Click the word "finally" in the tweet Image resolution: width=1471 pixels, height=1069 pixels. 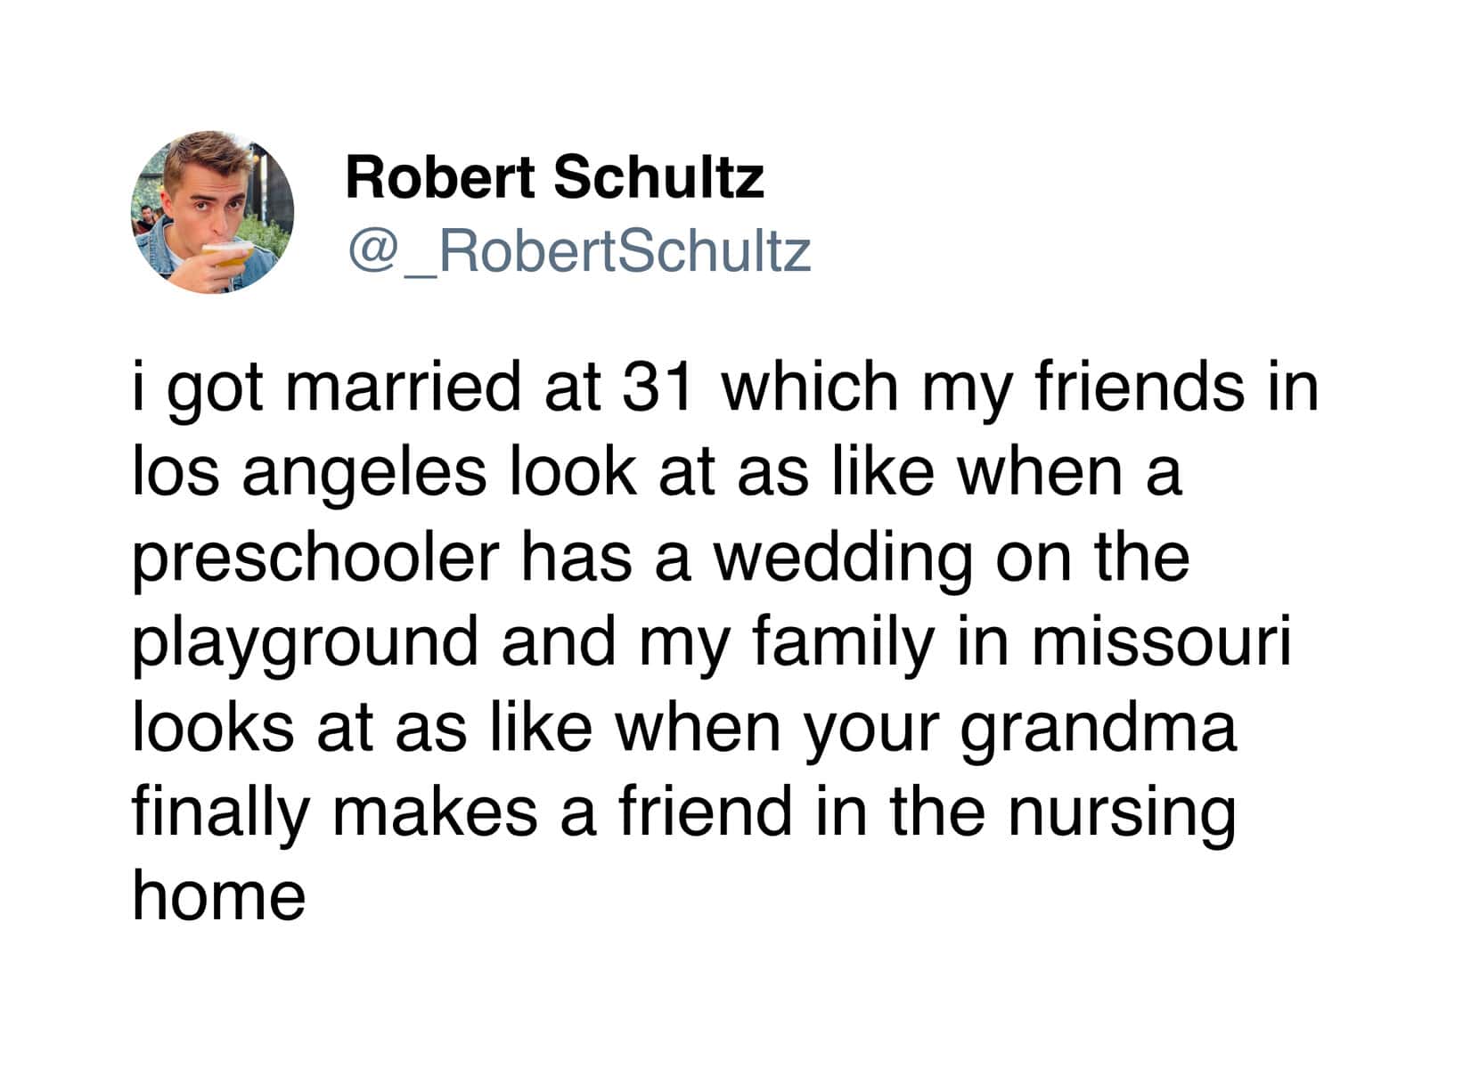coord(220,812)
